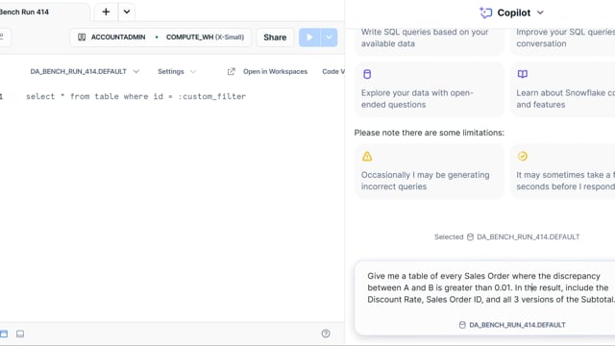
Task: Click the help question mark icon
Action: [326, 334]
